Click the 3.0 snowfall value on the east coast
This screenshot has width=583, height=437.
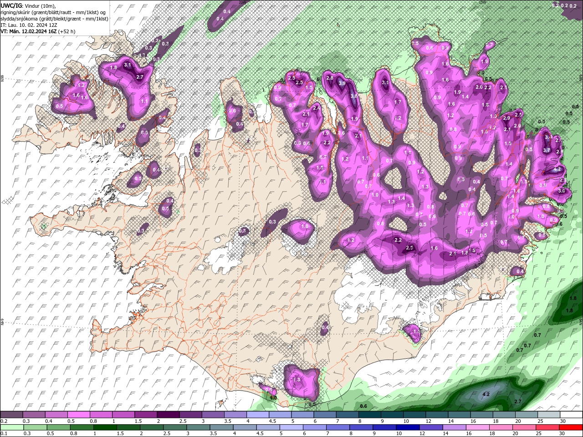562,191
